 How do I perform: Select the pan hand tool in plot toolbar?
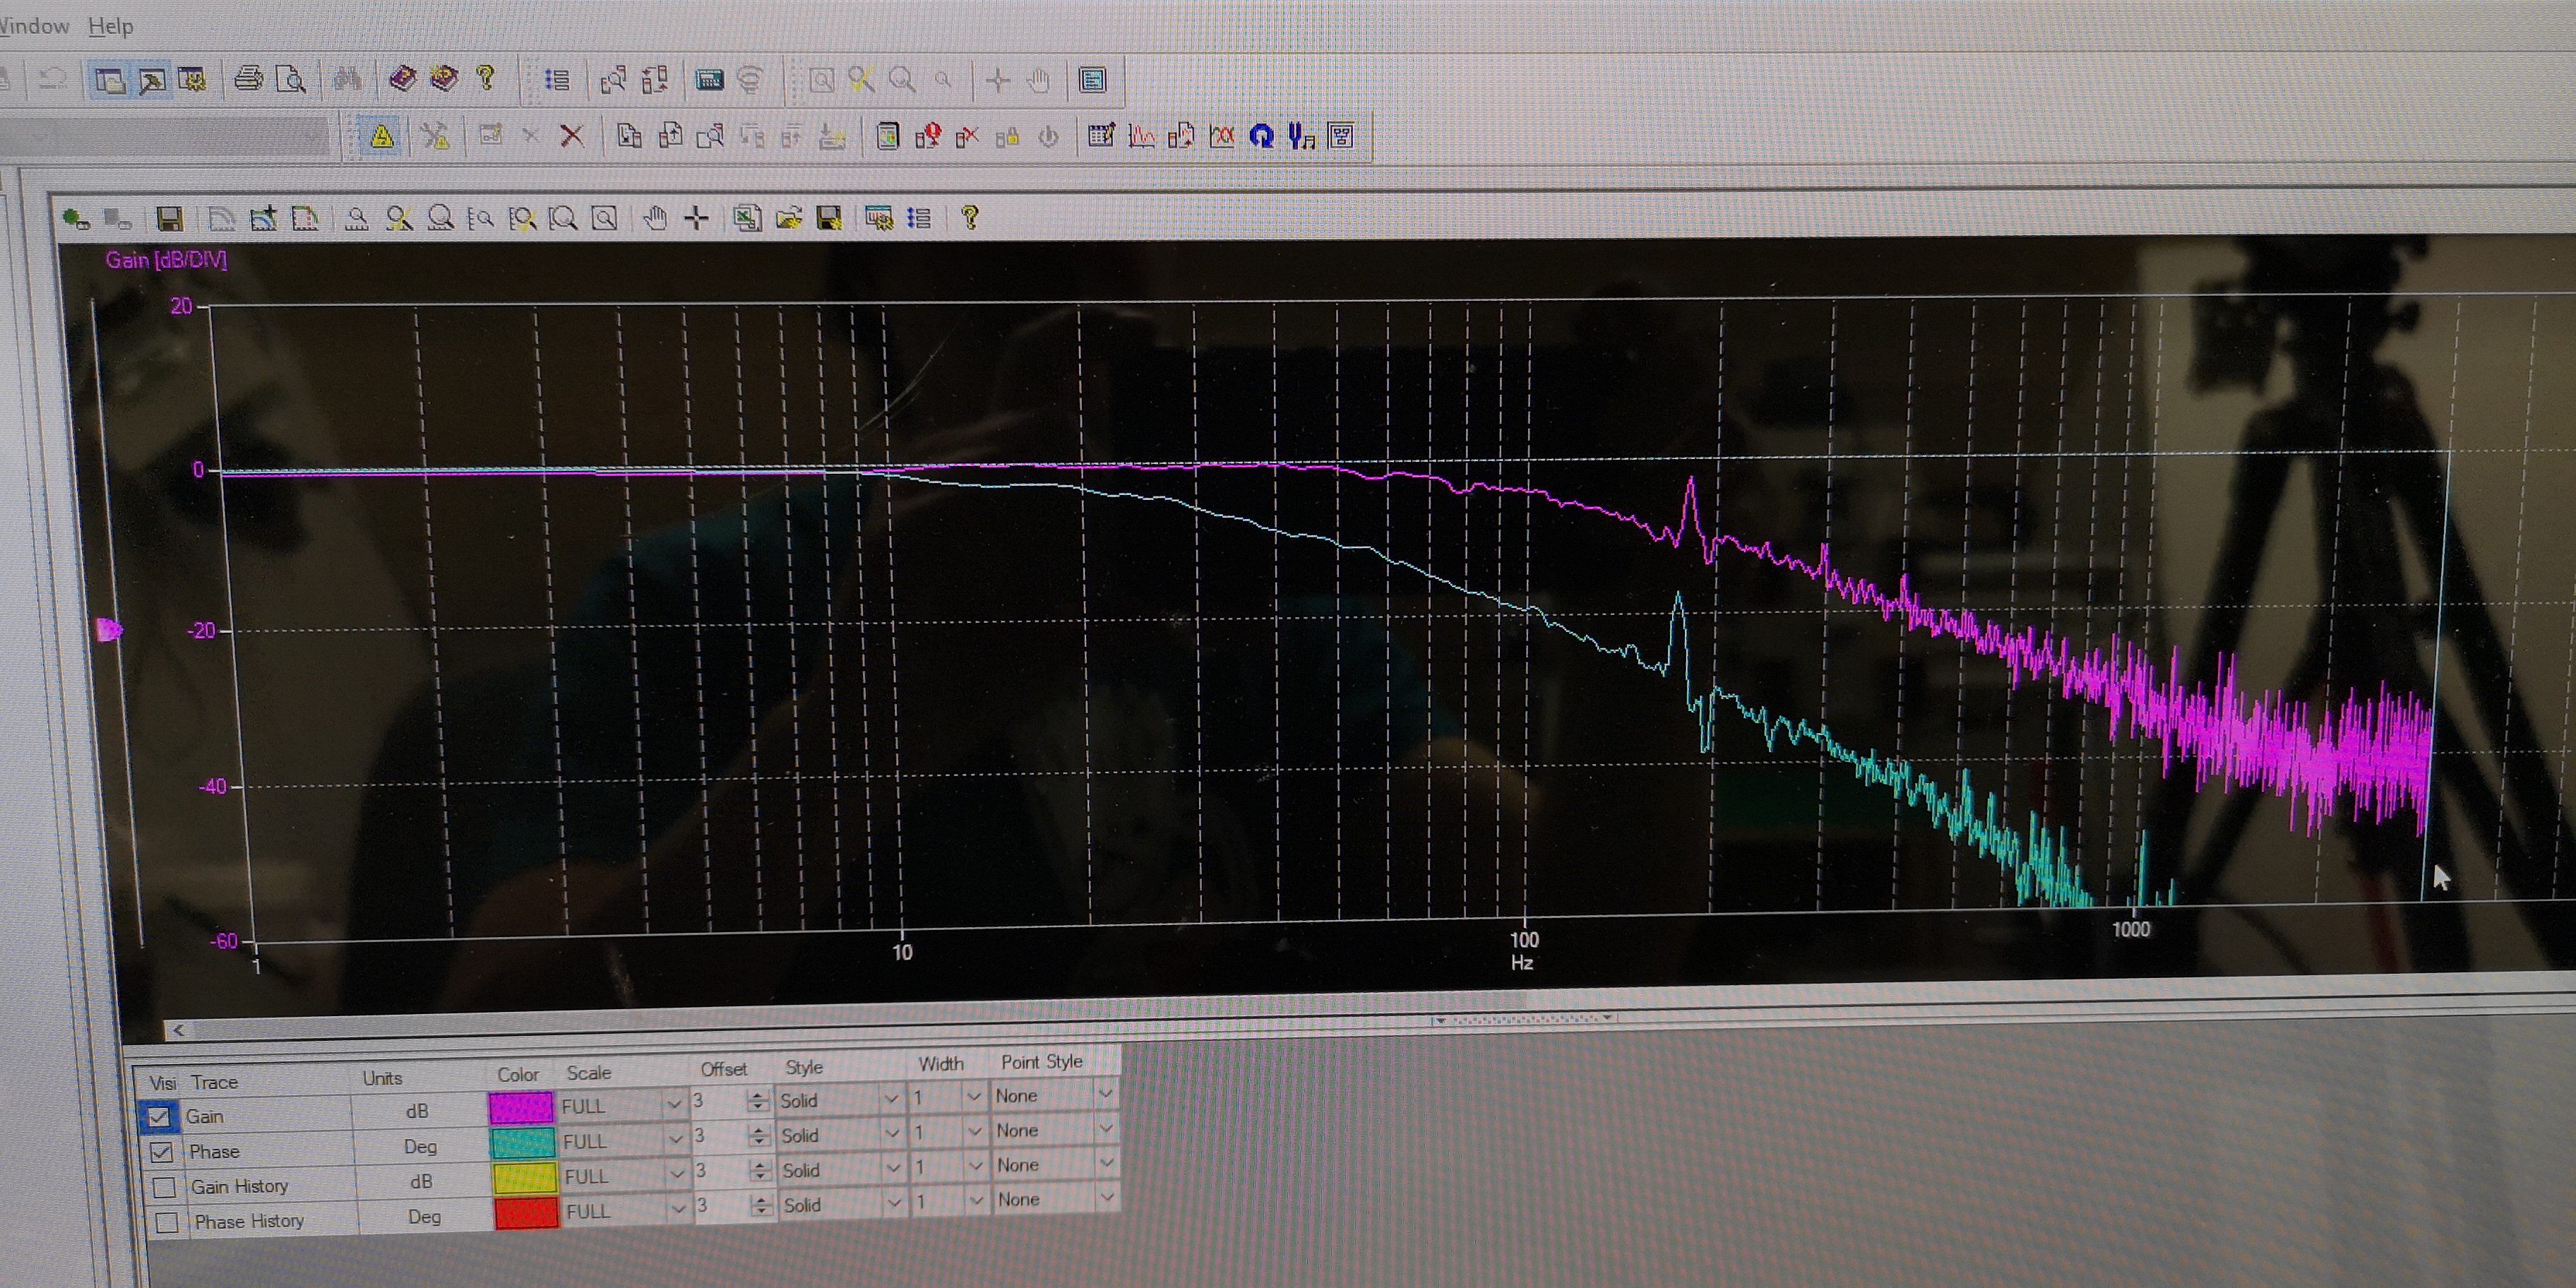[x=655, y=217]
